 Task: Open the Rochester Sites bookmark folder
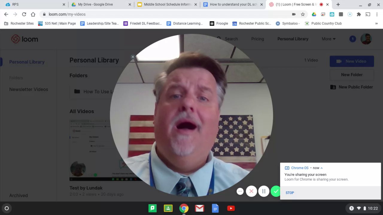[19, 23]
